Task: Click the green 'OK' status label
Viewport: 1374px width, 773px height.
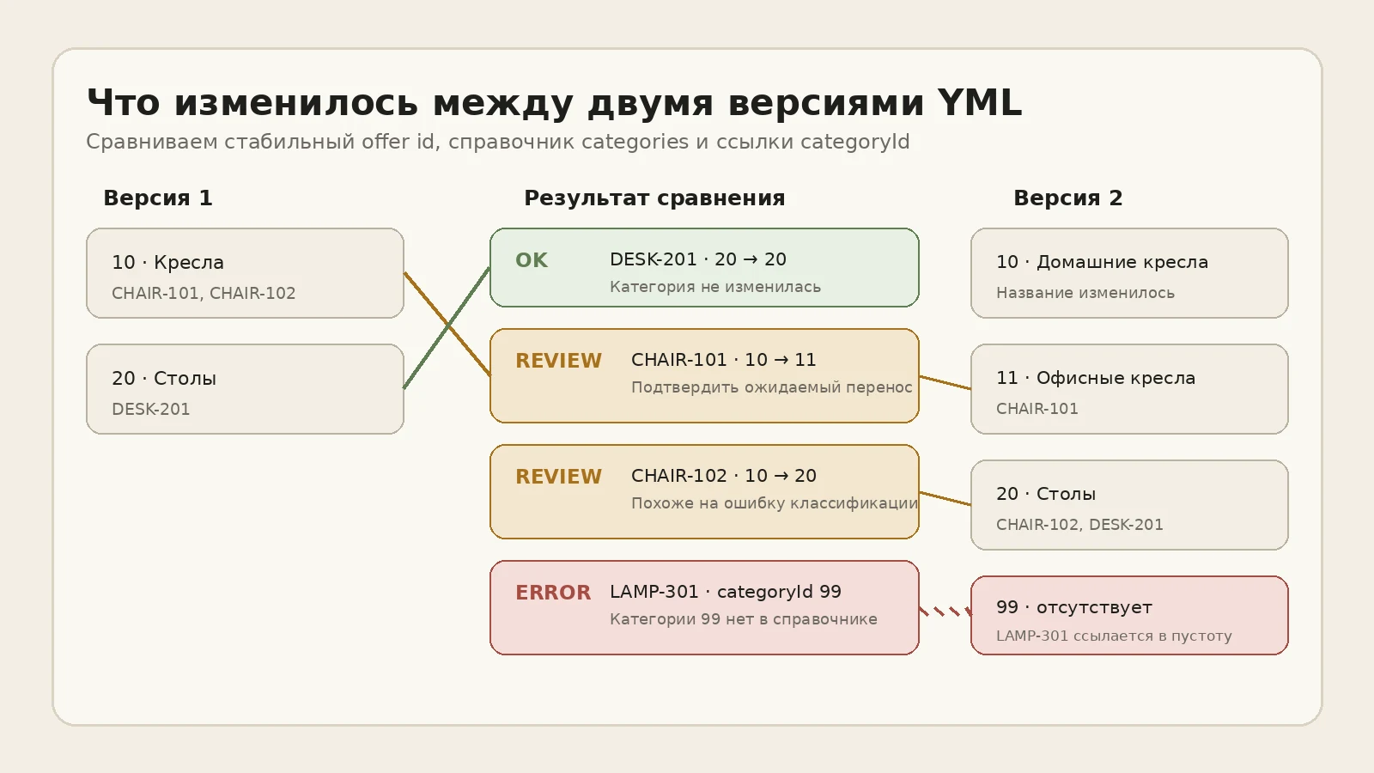Action: point(532,260)
